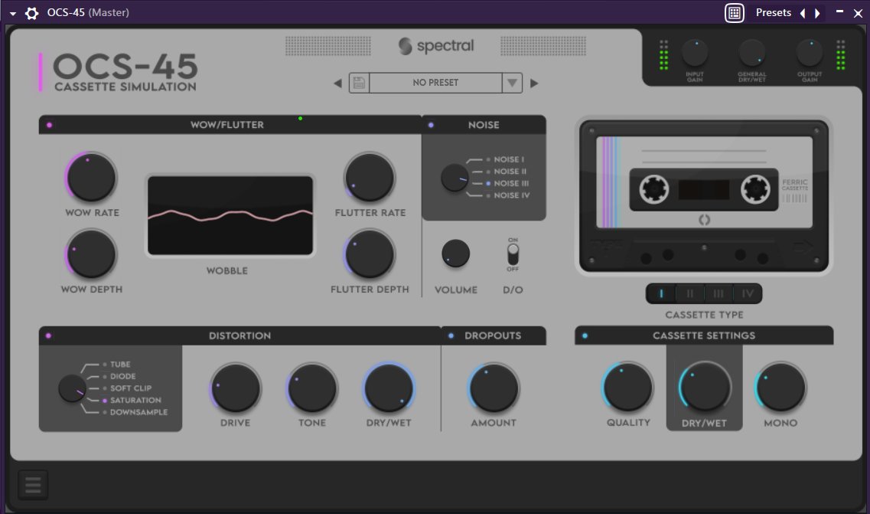Viewport: 870px width, 514px height.
Task: Click the distortion DRY/WET knob
Action: 389,388
